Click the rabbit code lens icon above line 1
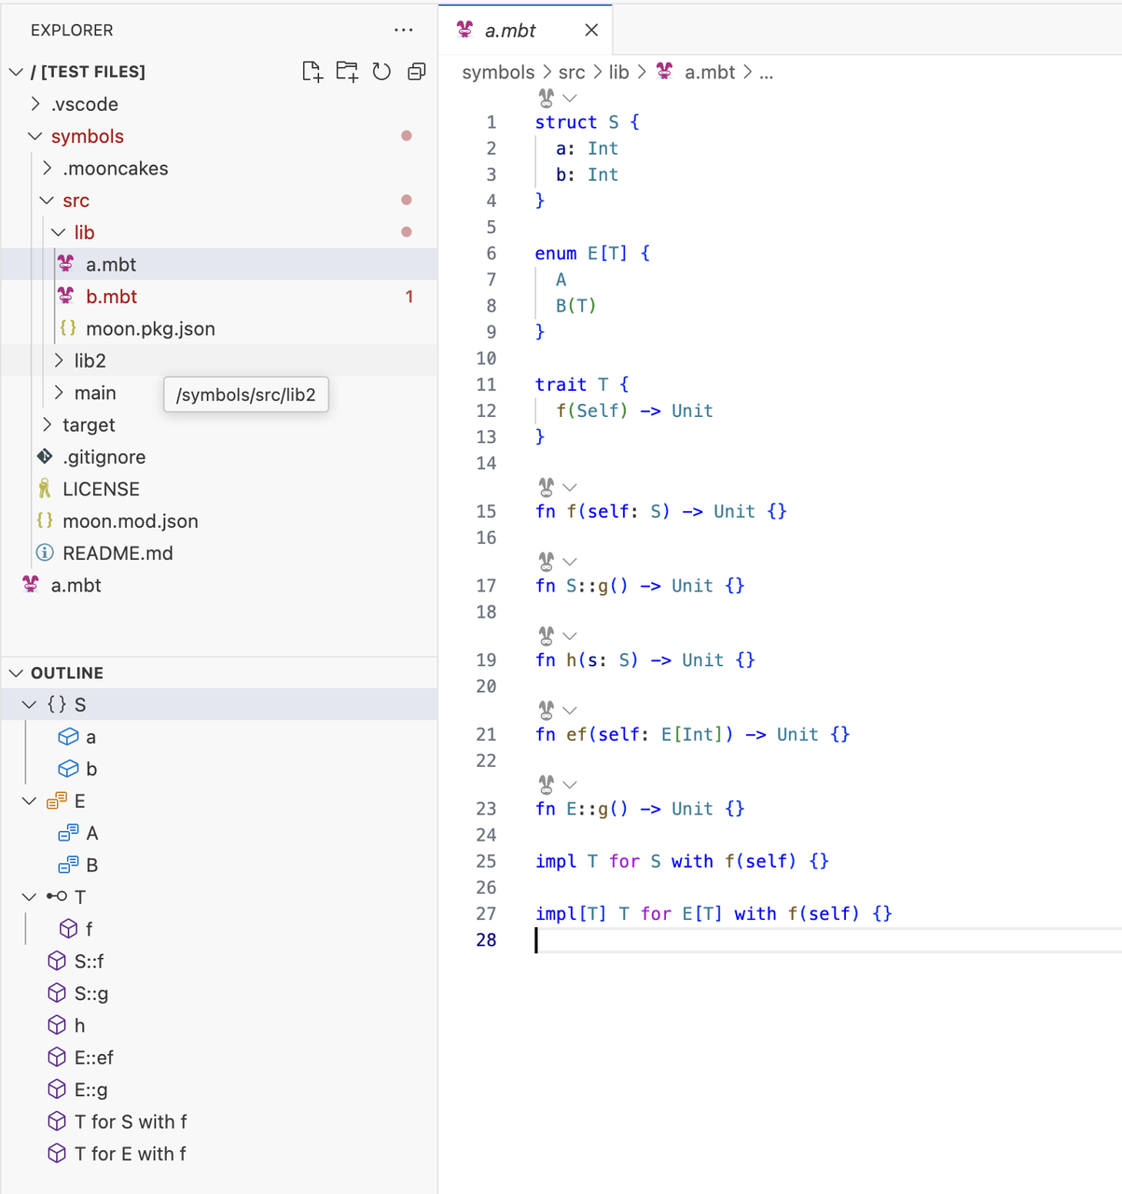Screen dimensions: 1122x1194 point(547,98)
